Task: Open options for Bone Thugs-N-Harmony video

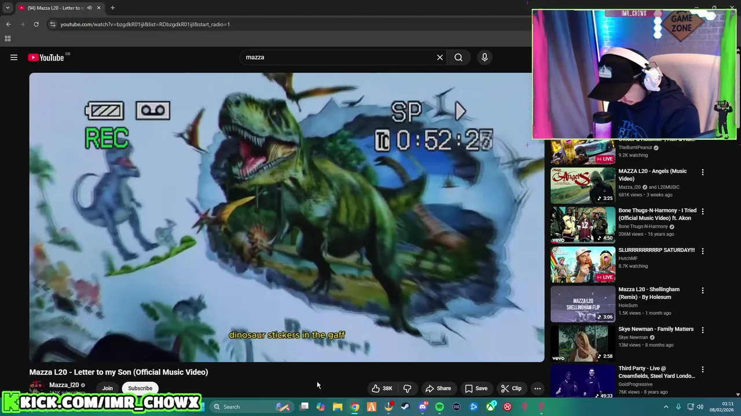Action: coord(703,211)
